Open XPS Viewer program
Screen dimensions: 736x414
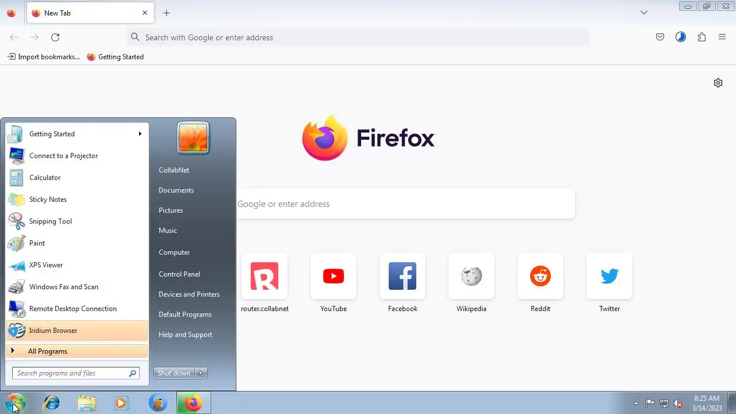(x=77, y=265)
